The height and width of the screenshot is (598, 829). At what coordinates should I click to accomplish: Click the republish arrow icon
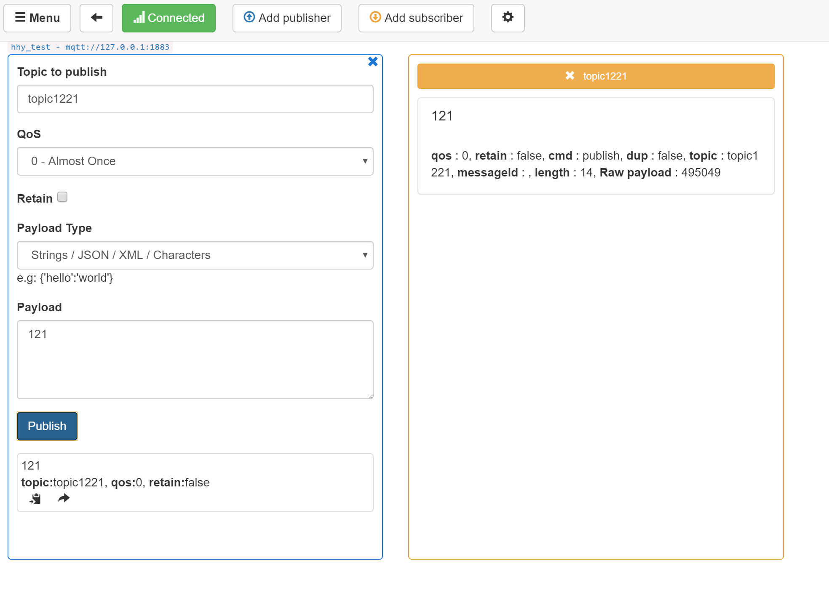[64, 499]
